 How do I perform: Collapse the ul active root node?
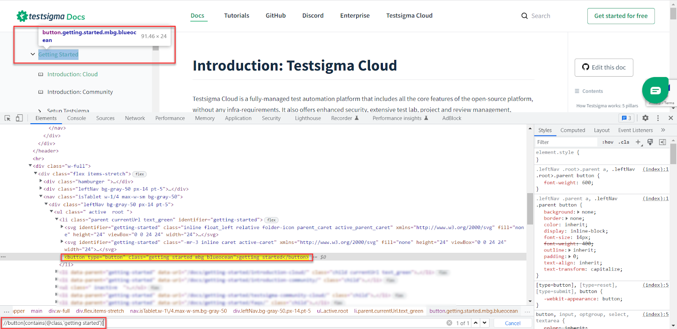click(51, 212)
